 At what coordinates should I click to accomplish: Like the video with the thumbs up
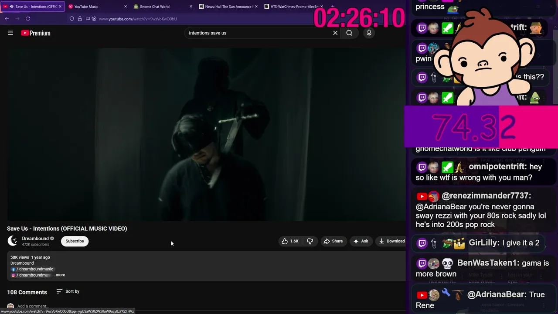click(x=291, y=241)
